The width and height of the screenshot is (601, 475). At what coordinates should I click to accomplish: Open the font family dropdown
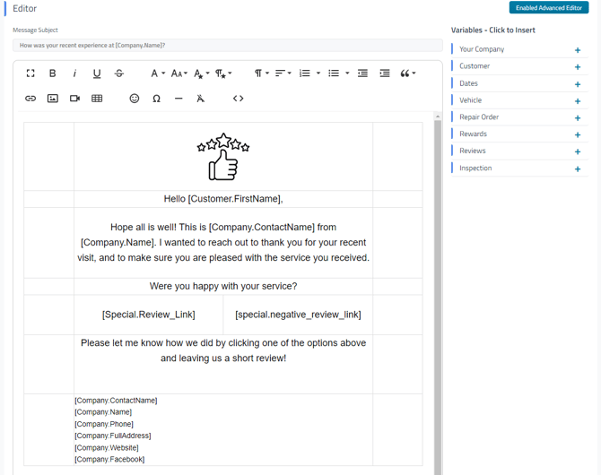pos(157,73)
